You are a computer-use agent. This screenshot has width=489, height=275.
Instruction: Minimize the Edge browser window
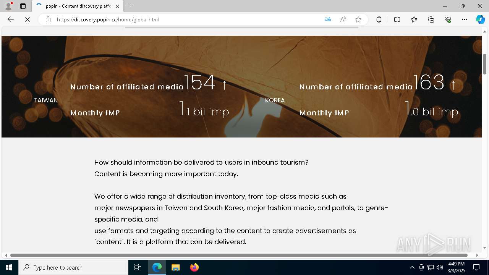[x=445, y=6]
